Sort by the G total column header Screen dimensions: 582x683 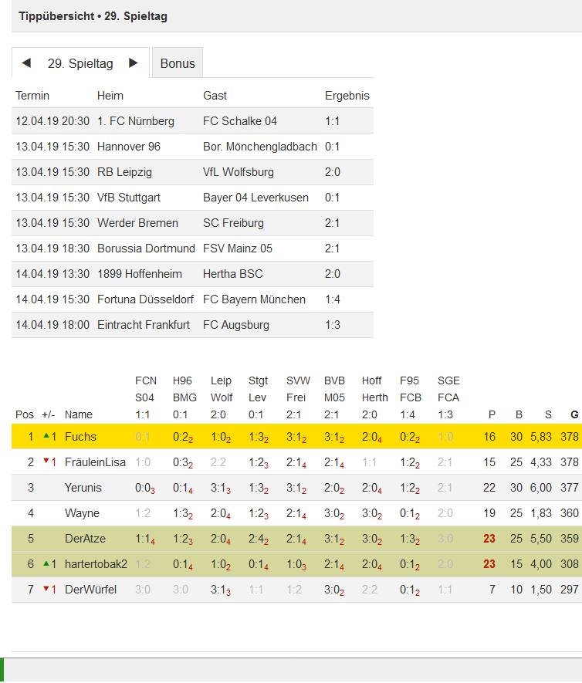pyautogui.click(x=574, y=414)
